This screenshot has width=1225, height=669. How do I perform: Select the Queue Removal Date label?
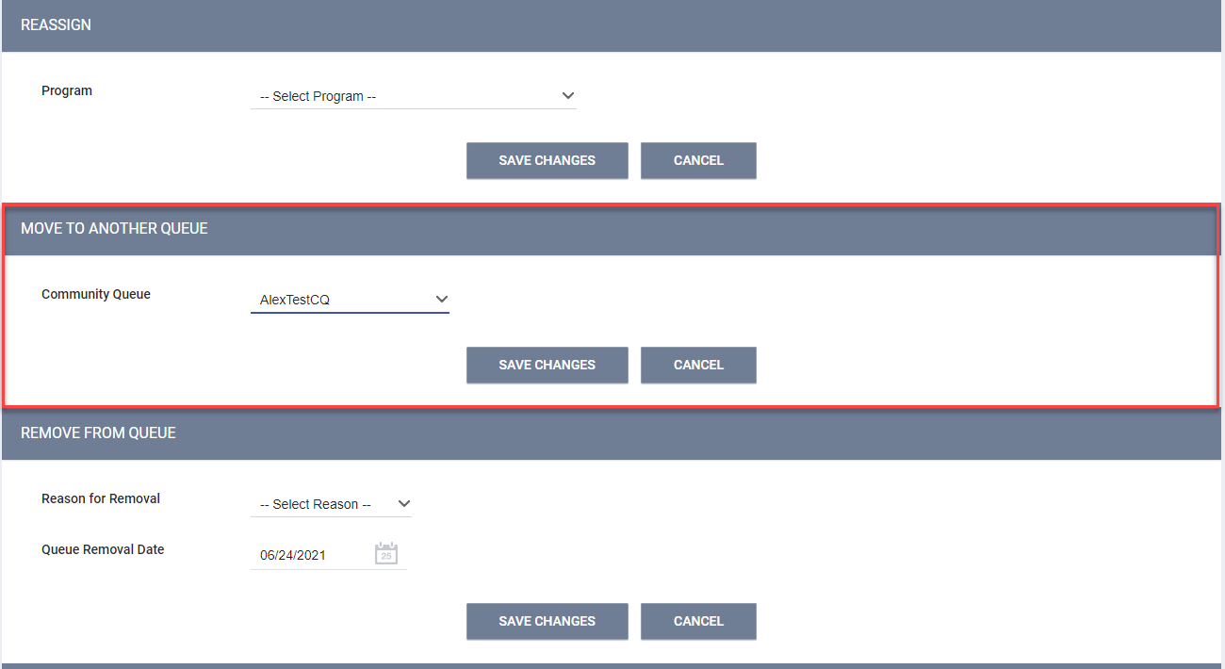(103, 549)
